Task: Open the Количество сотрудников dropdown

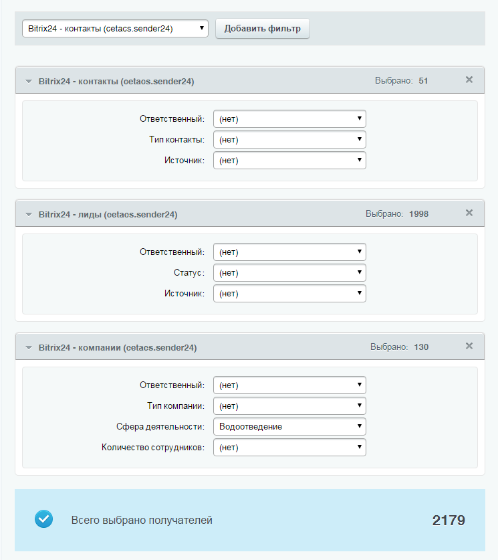Action: 289,447
